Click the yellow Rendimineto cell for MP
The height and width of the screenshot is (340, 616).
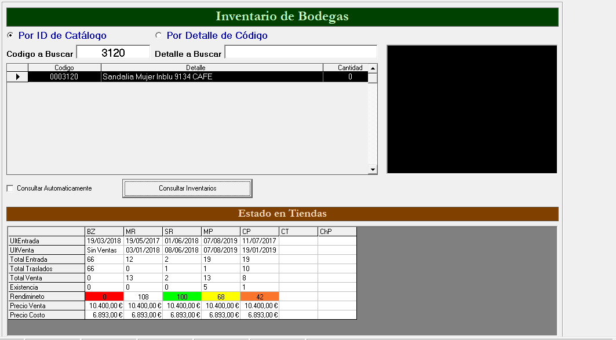coord(221,297)
